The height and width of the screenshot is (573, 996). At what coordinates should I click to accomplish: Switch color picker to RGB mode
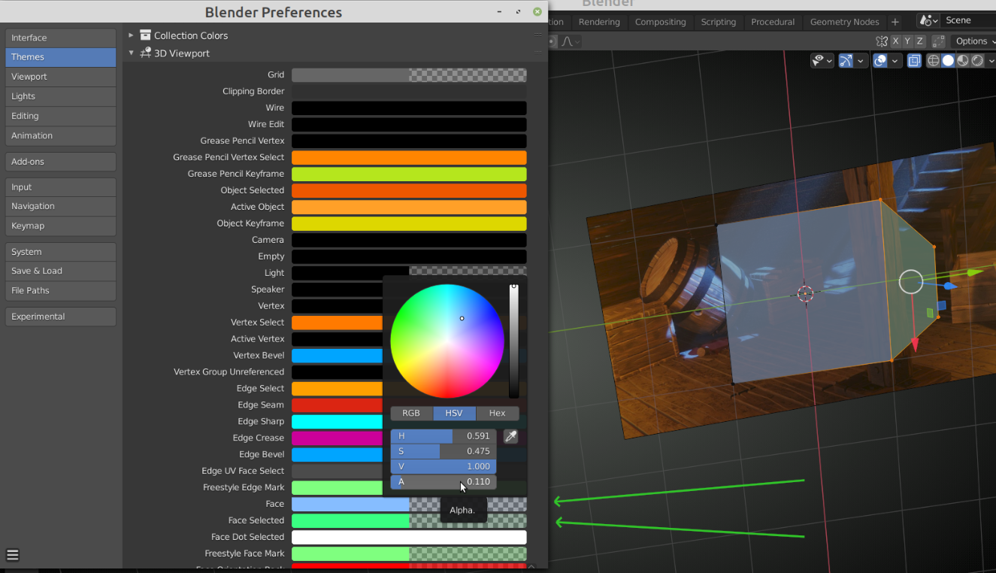tap(411, 413)
